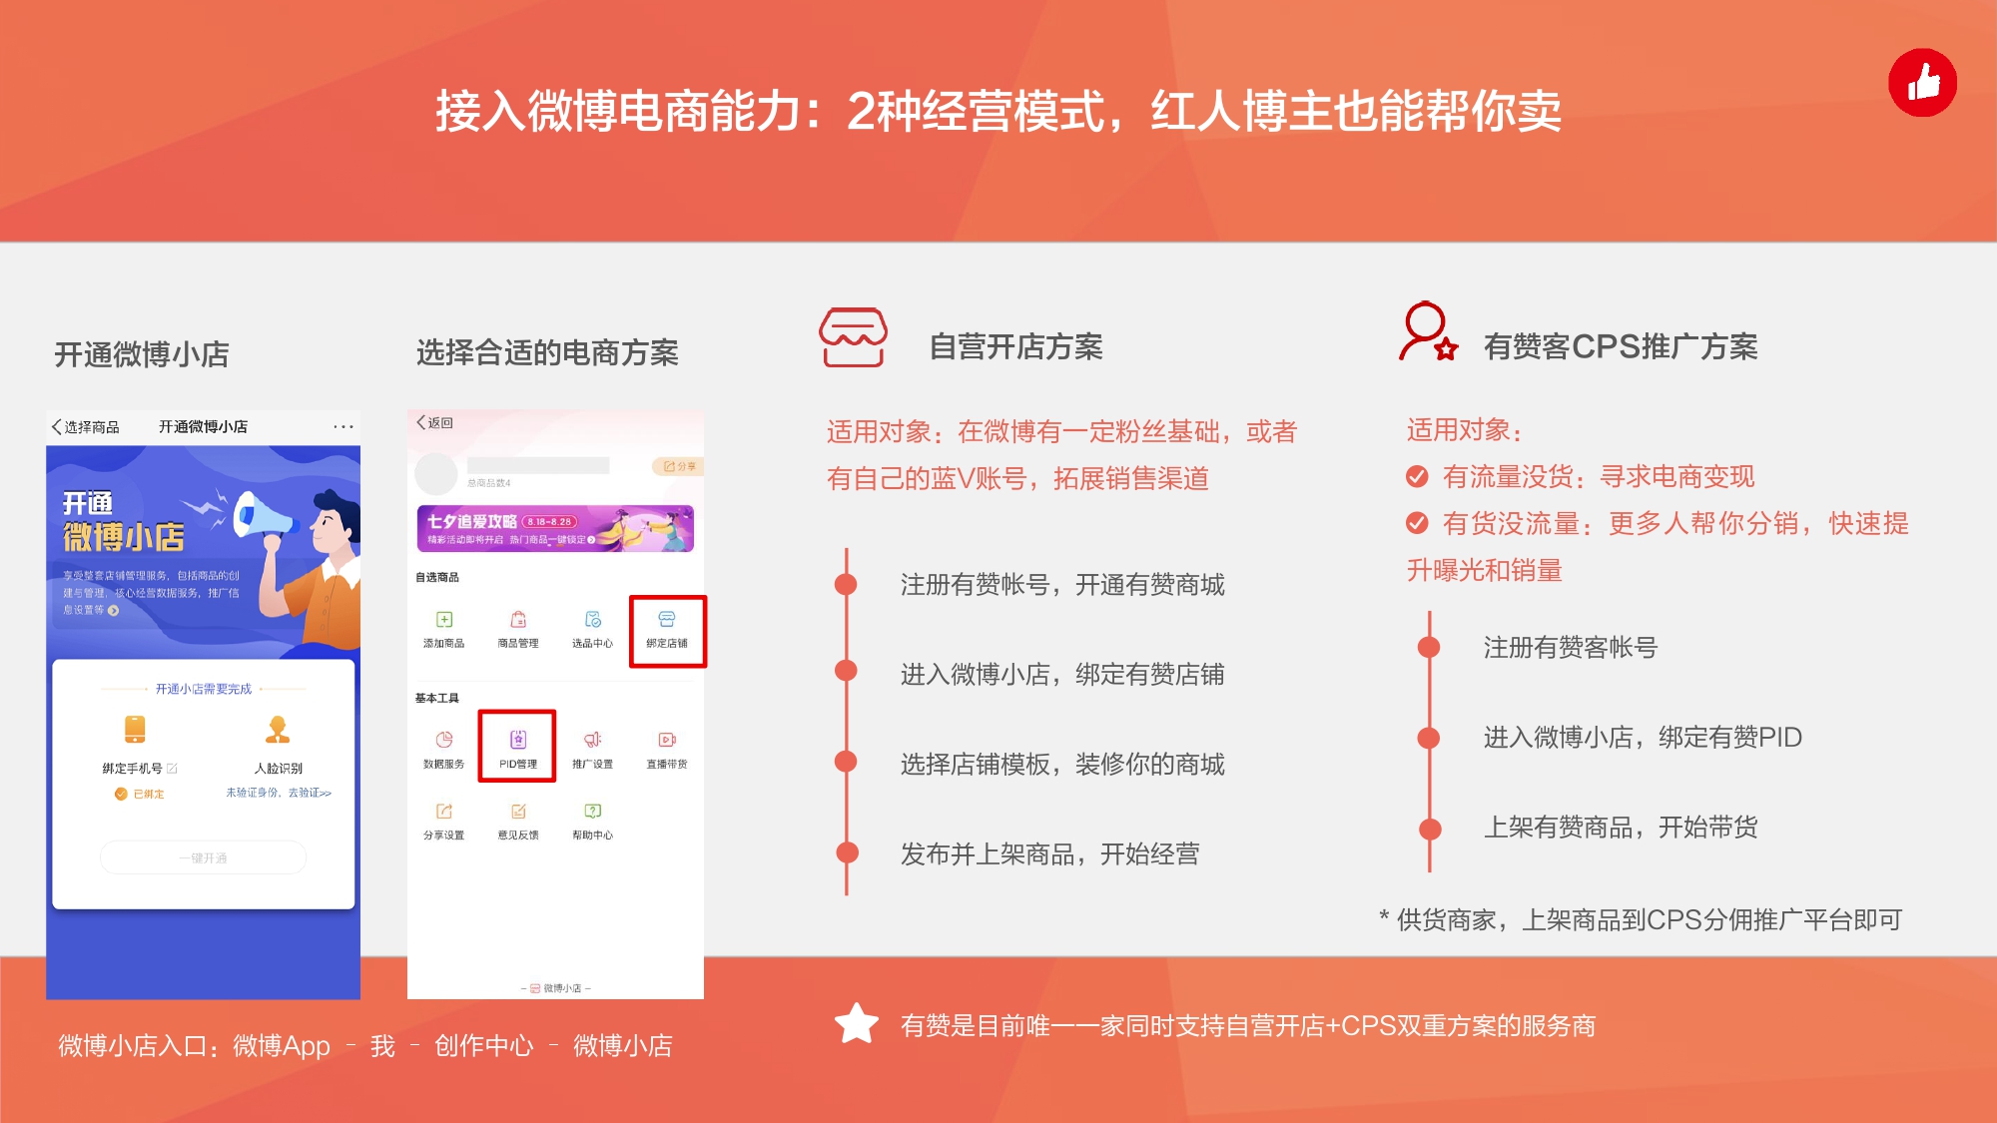
Task: Click the 开通微博小店 page title
Action: [203, 426]
